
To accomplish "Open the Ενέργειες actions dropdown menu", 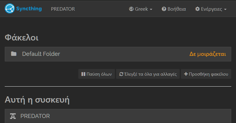I will tap(211, 9).
